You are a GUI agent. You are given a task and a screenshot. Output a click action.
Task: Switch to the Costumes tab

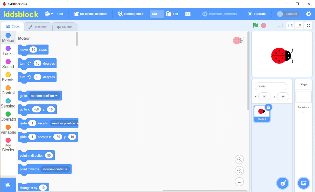point(38,27)
